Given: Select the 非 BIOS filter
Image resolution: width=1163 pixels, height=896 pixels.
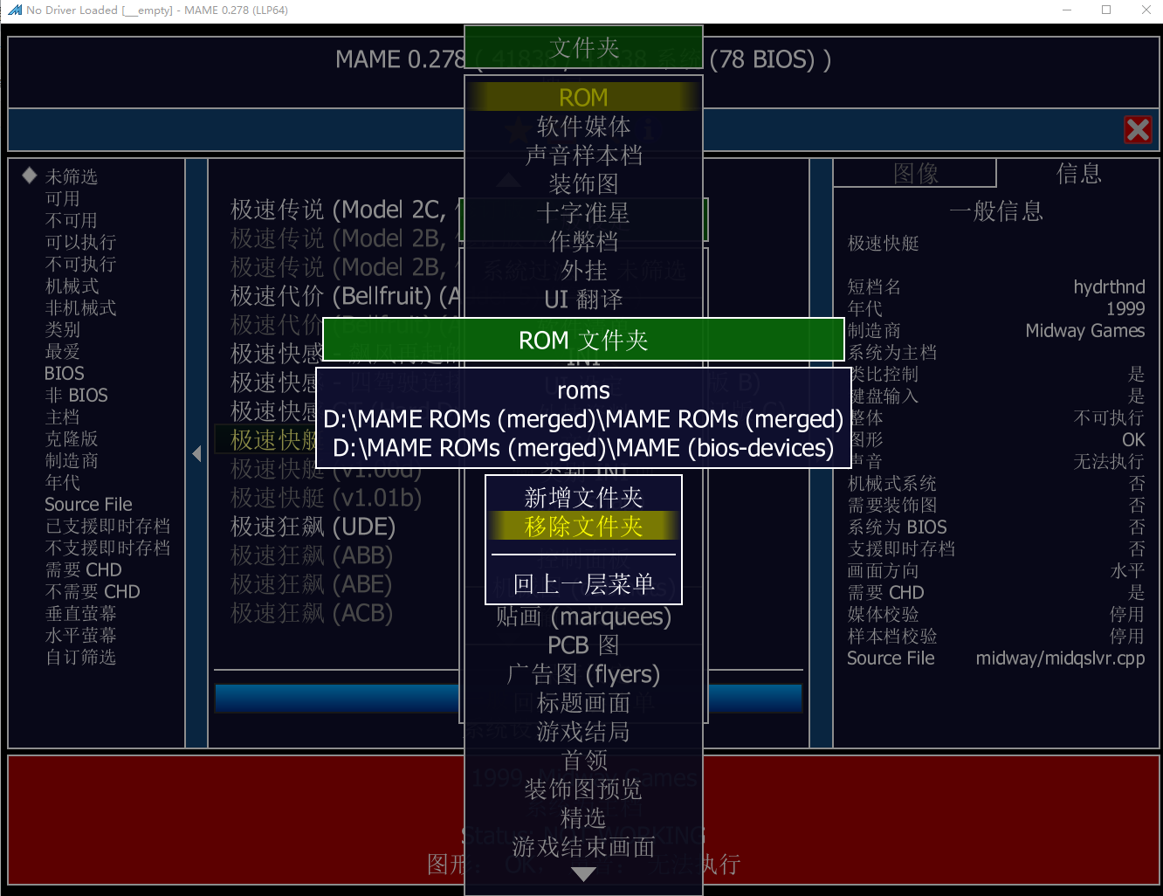Looking at the screenshot, I should 76,395.
